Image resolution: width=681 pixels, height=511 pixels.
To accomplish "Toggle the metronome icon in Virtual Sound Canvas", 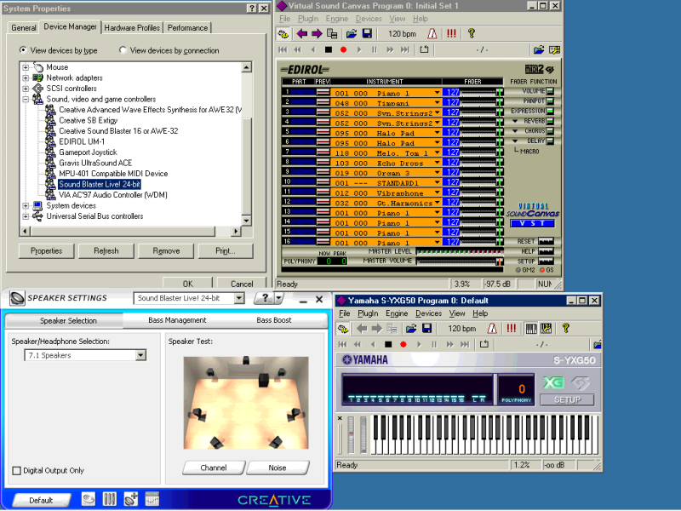I will (432, 33).
